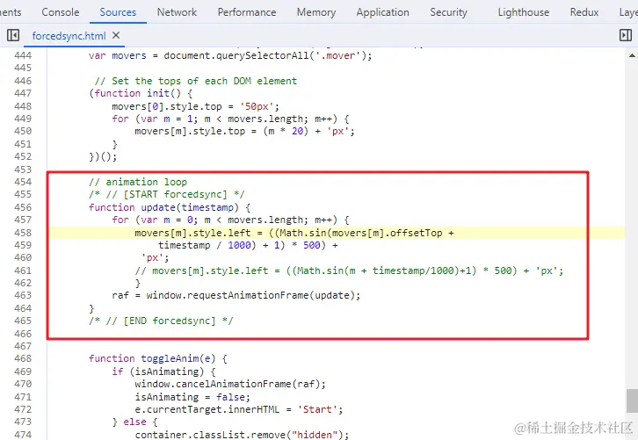Viewport: 638px width, 440px height.
Task: Click 'update' in function update(timestamp)
Action: click(158, 207)
